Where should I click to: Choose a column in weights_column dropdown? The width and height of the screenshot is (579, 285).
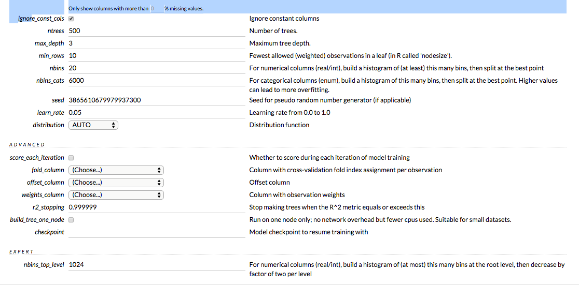click(116, 195)
